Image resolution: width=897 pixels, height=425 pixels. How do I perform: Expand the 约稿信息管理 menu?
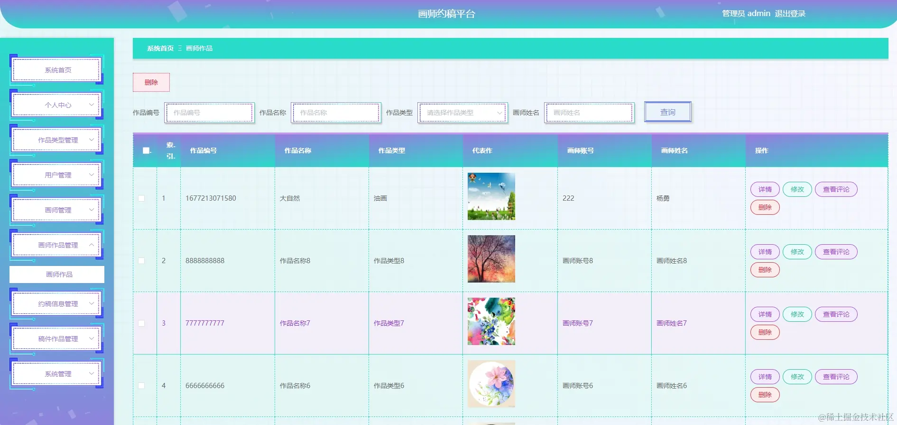pos(57,304)
